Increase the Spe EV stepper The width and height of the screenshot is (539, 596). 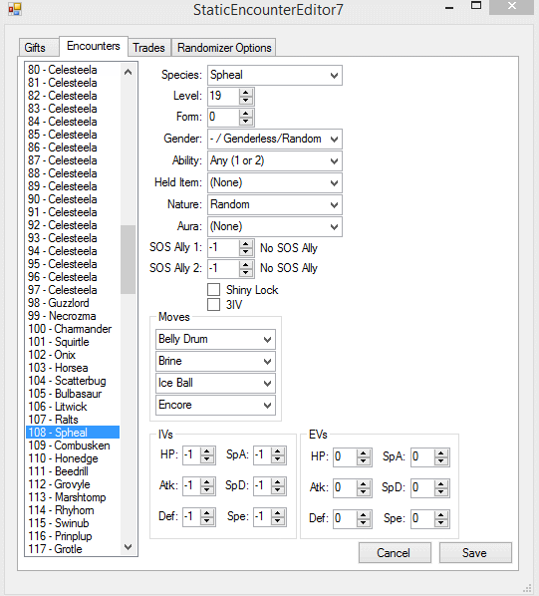click(x=441, y=514)
